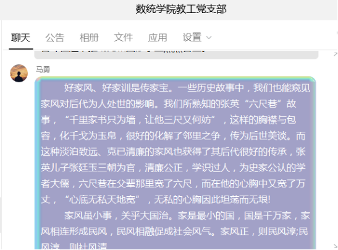Click the line starting 好家风、好家训是传家宝

point(187,88)
